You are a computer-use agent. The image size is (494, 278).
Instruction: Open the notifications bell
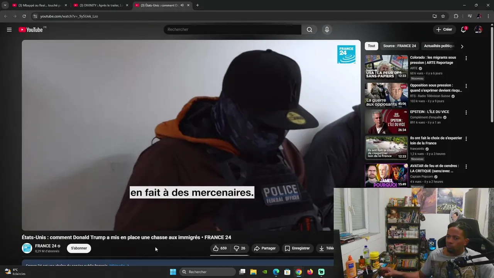click(x=464, y=30)
